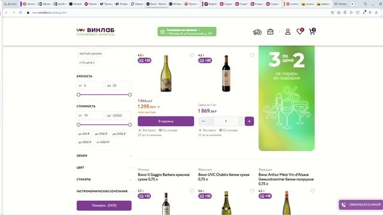Click the +25 bonus badge on white wine
This screenshot has height=215, width=383.
tap(145, 60)
